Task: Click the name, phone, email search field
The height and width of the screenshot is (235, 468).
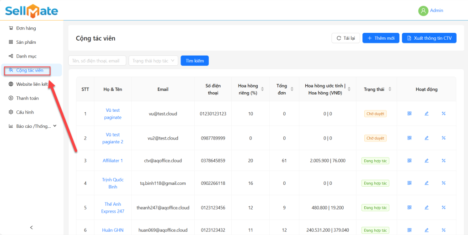Action: pyautogui.click(x=97, y=61)
